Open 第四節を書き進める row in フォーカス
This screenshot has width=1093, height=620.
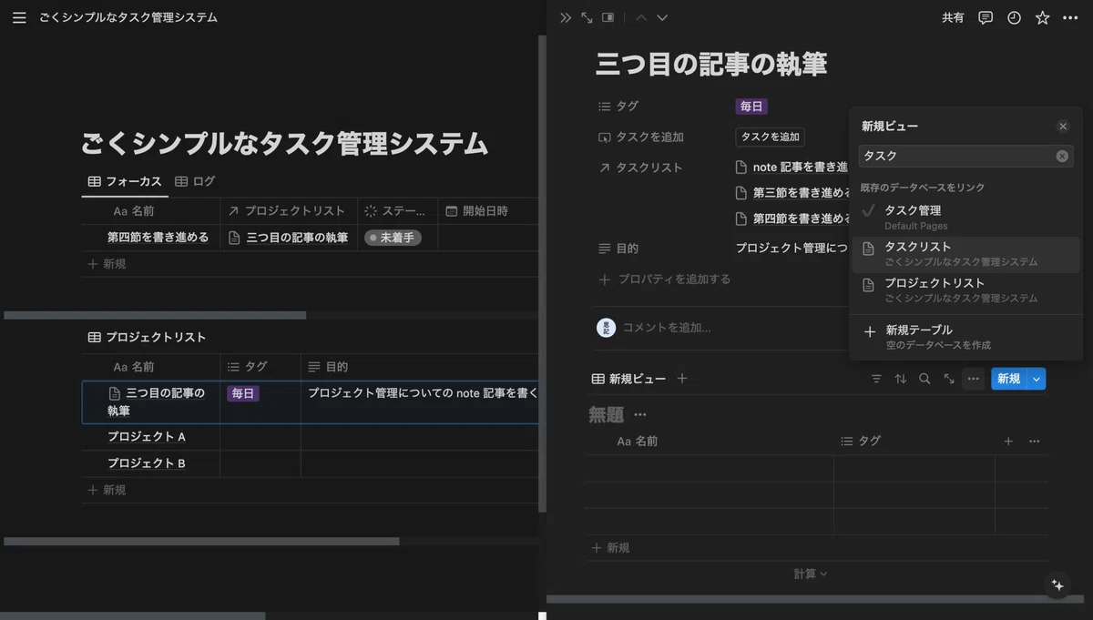(158, 238)
